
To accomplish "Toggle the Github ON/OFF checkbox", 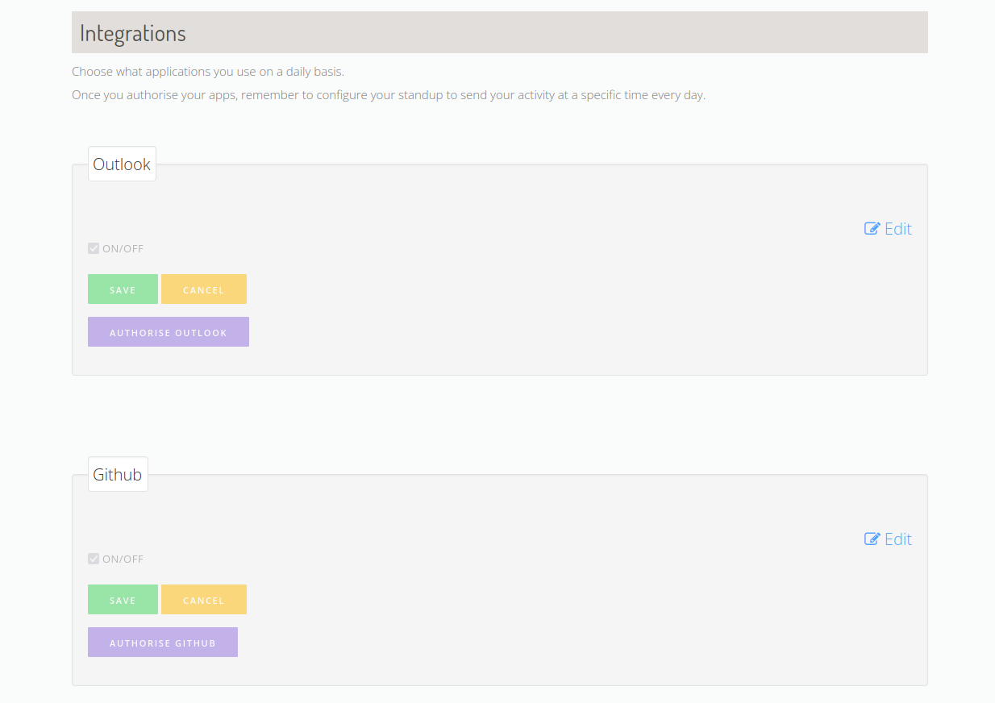I will pos(94,559).
